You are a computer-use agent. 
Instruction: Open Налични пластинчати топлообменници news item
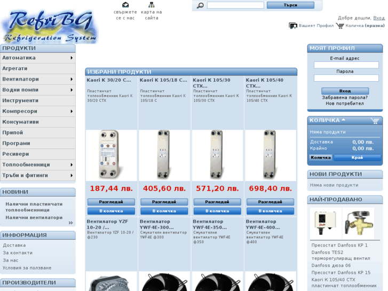coord(34,207)
